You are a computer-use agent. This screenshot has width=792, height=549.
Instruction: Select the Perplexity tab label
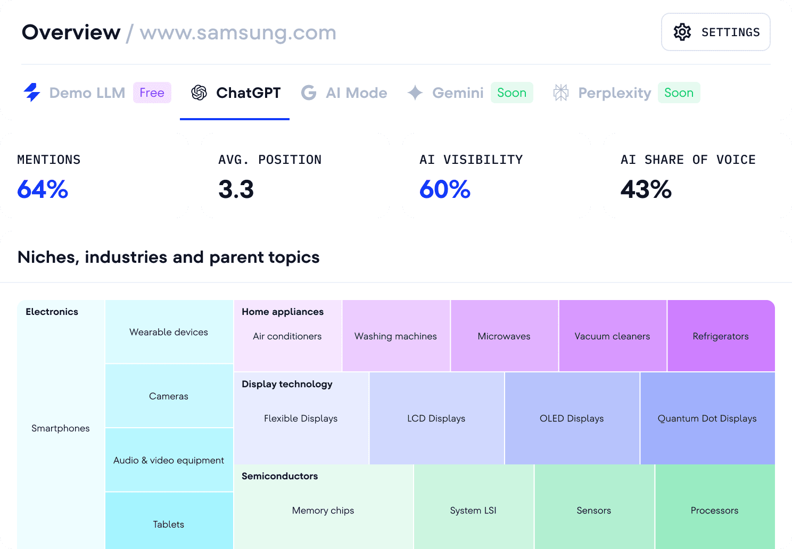[x=615, y=93]
